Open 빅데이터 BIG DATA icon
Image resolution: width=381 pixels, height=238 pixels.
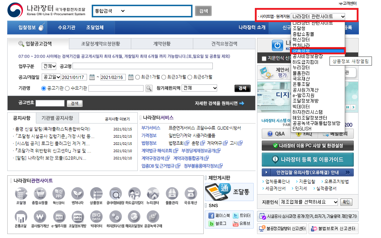coord(96,217)
